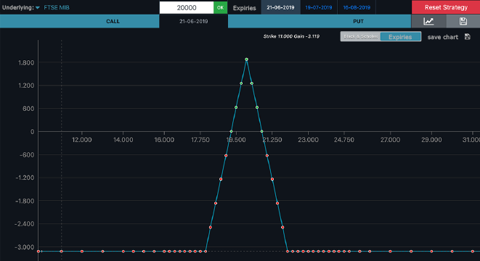Open the chart view icon
This screenshot has width=480, height=261.
tap(428, 22)
